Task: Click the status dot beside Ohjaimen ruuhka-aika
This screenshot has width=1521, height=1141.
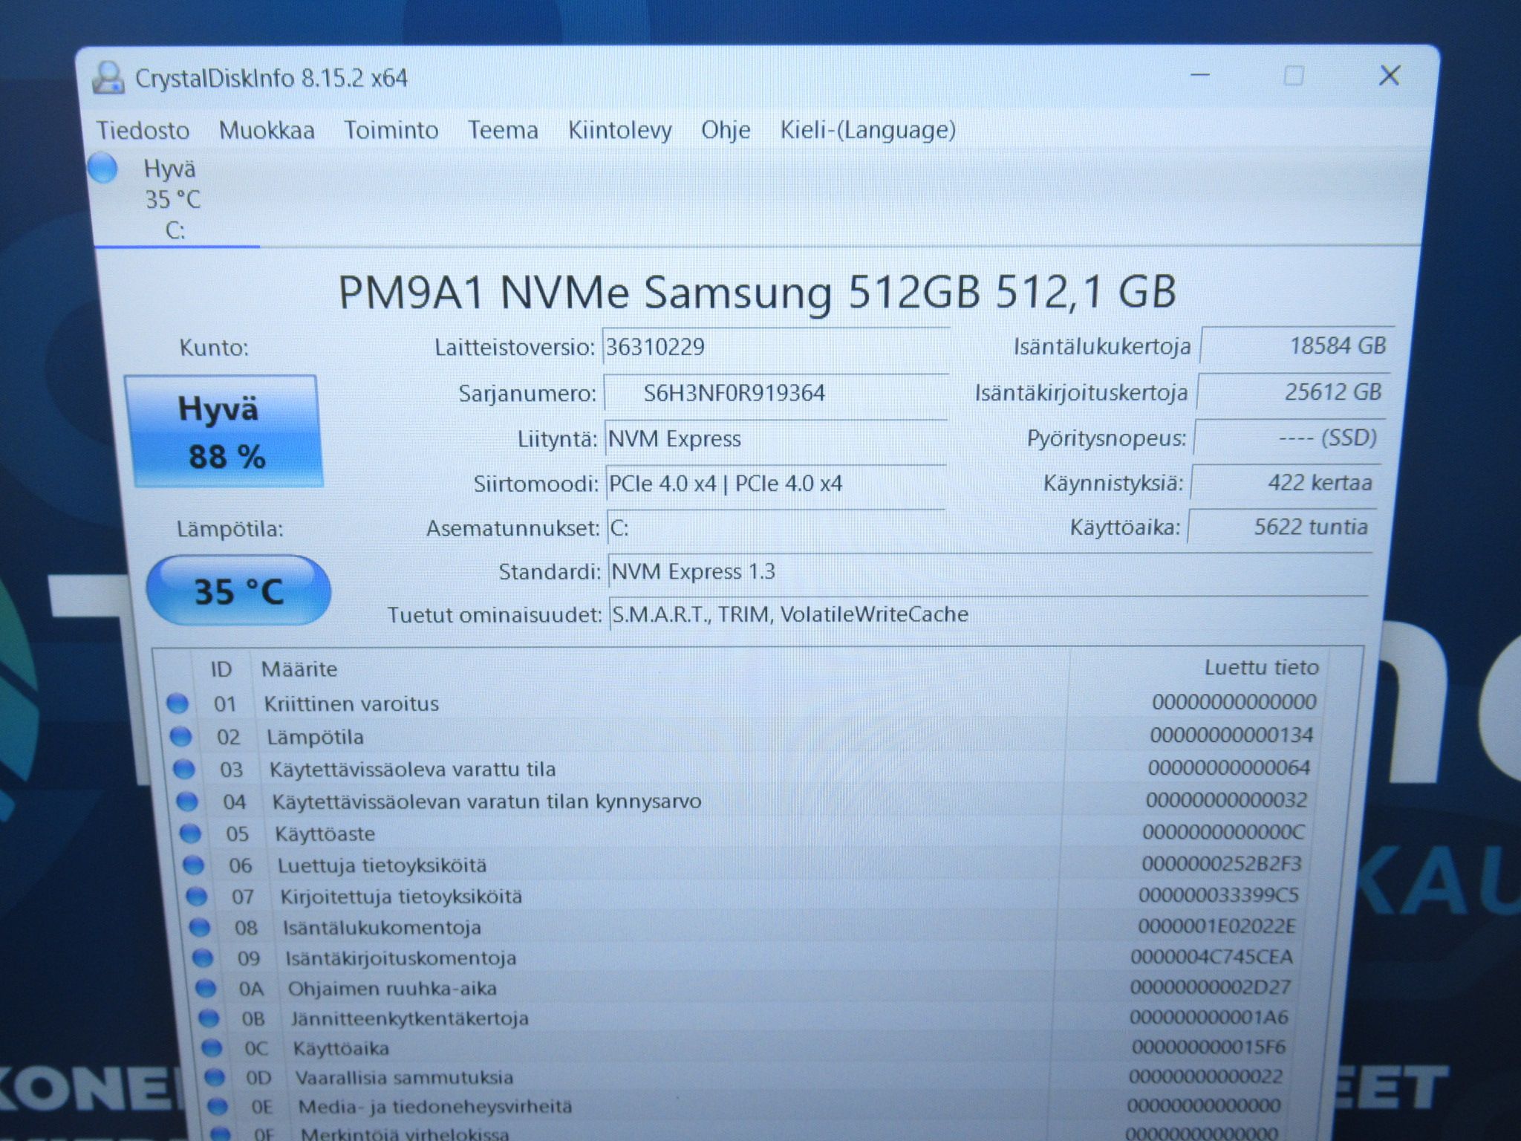Action: pyautogui.click(x=205, y=988)
